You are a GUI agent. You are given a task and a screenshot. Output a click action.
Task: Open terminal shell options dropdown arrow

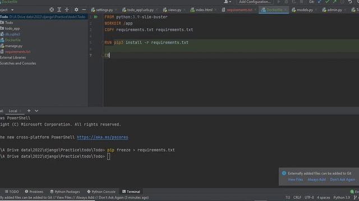(x=36, y=111)
